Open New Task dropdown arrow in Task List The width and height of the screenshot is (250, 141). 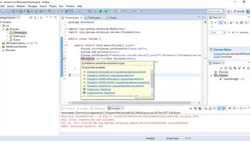click(x=215, y=23)
